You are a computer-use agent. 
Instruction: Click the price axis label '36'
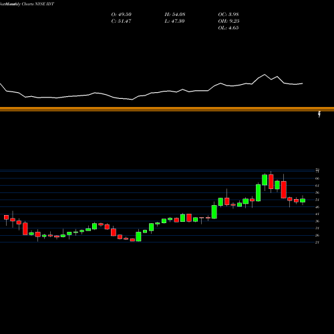[x=317, y=221]
